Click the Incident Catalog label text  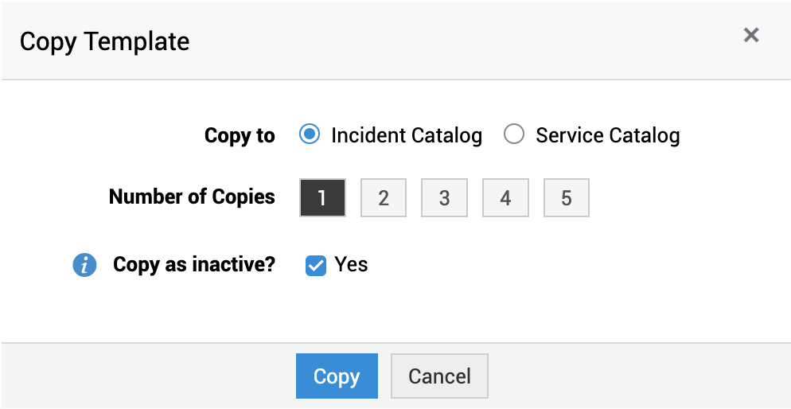[x=407, y=135]
